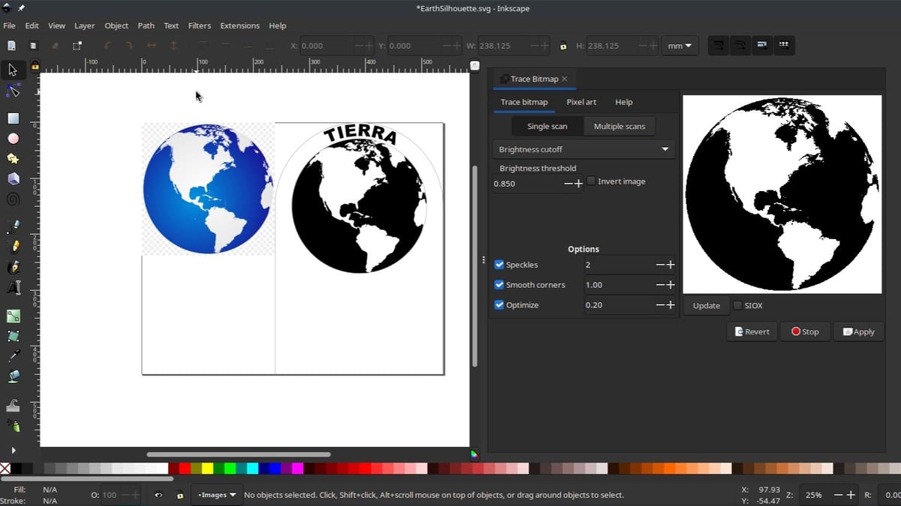The height and width of the screenshot is (506, 901).
Task: Enable the Invert image checkbox
Action: (x=592, y=181)
